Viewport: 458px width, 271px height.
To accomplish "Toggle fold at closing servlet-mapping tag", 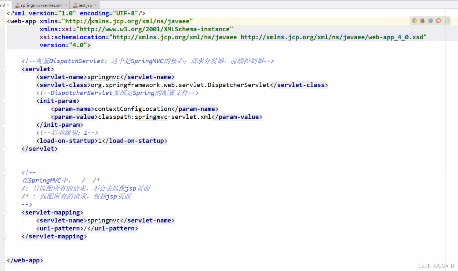I will coord(4,237).
